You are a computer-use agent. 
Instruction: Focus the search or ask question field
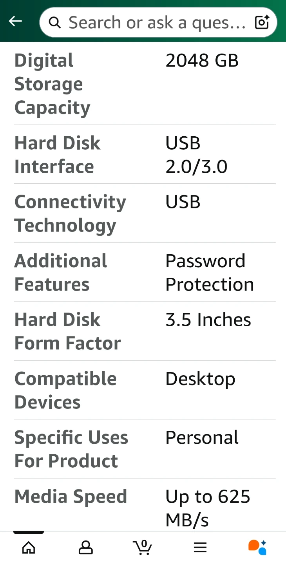point(157,23)
